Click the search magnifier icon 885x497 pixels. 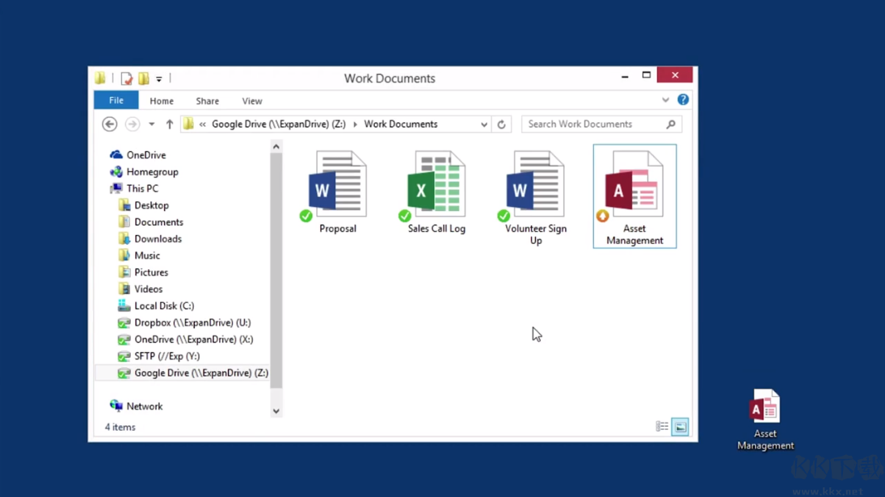pos(671,124)
